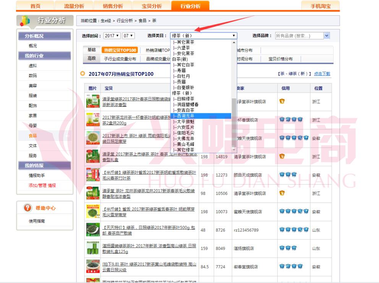Click the 行业分析 header chart icon
Screen dimensions: 379x283
click(25, 21)
